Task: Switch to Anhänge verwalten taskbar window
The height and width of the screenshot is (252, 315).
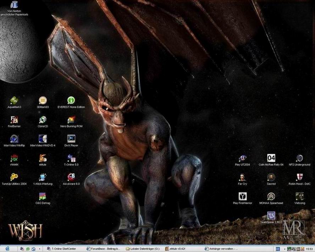Action: point(221,249)
